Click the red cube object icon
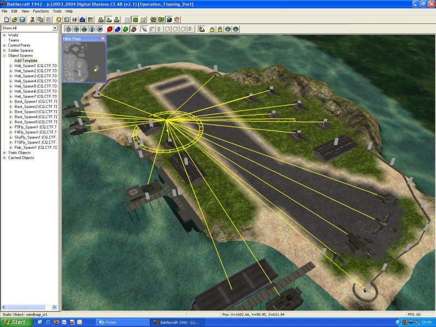Image resolution: width=436 pixels, height=327 pixels. pyautogui.click(x=110, y=29)
